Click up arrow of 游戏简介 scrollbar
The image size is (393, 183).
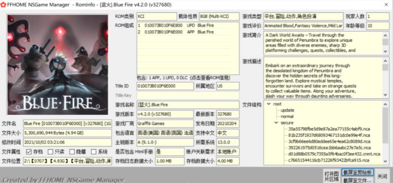coord(385,35)
